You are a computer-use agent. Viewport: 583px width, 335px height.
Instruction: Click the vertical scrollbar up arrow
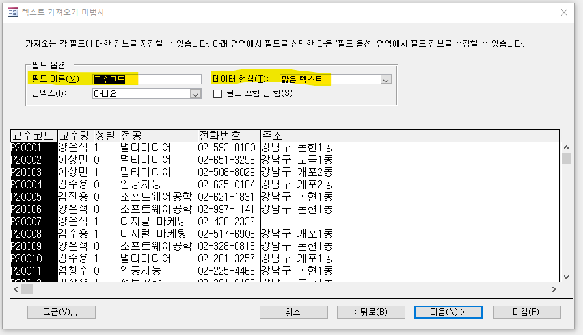[x=566, y=147]
